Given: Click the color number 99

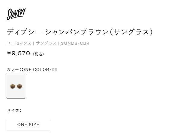Looking at the screenshot, I should pos(55,70).
